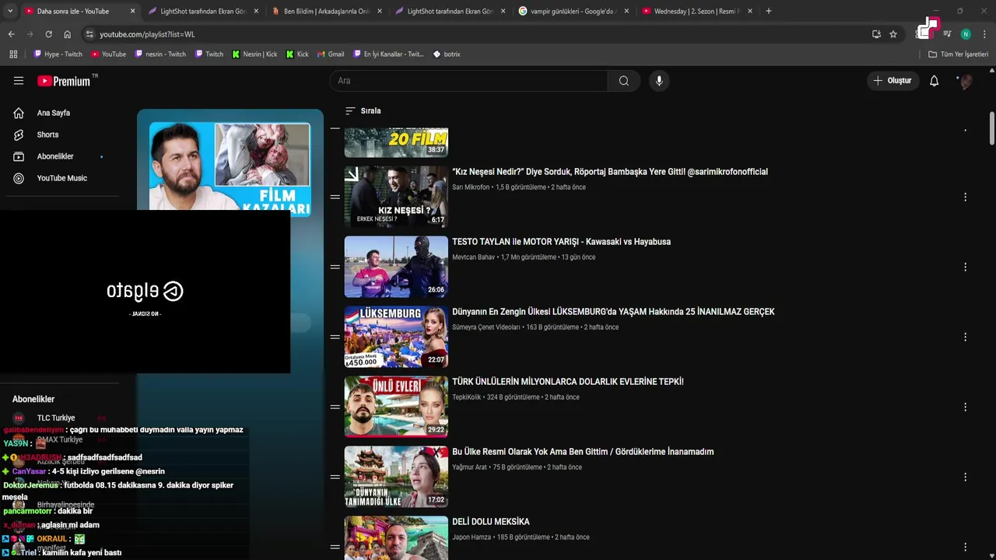
Task: Open action menu for Yağmur Arat video
Action: [965, 477]
